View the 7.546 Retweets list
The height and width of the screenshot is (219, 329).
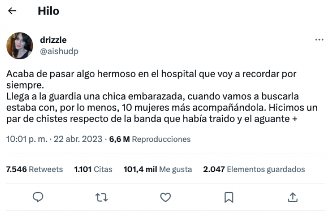[x=34, y=169]
